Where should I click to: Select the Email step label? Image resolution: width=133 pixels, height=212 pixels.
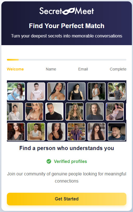83,69
